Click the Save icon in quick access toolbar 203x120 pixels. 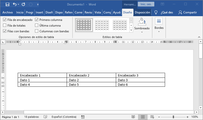[7, 4]
